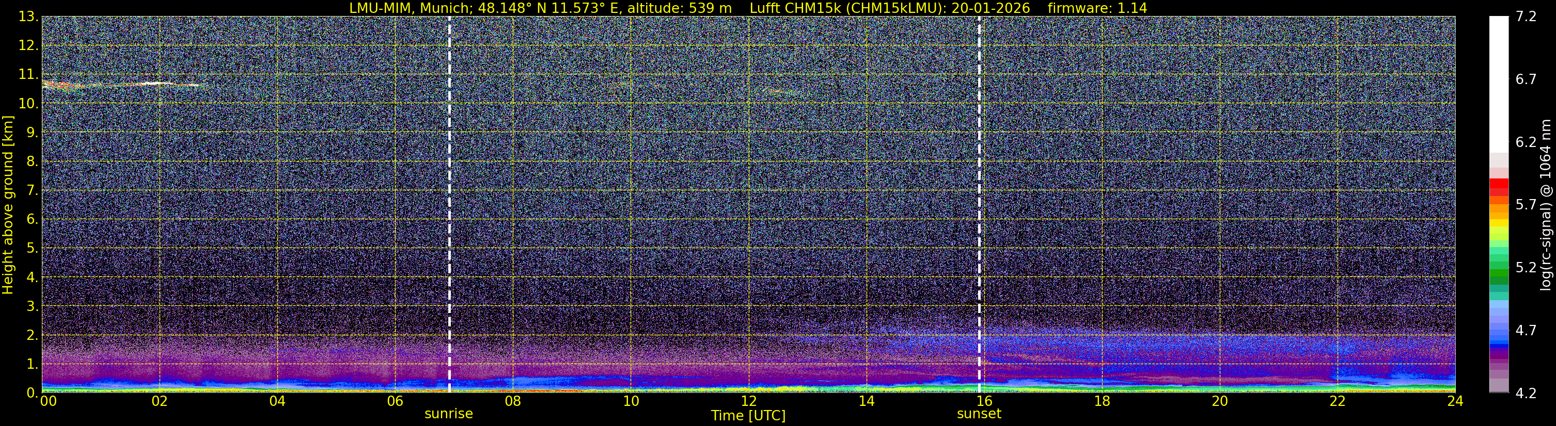The height and width of the screenshot is (426, 1556).
Task: Click the white top section of colorbar
Action: click(x=1499, y=85)
